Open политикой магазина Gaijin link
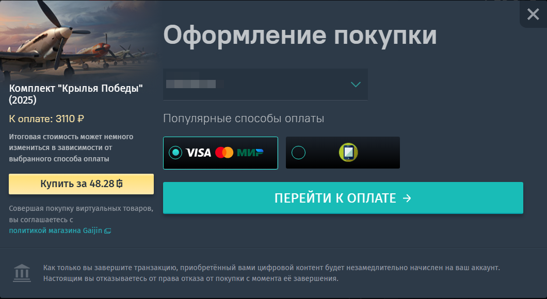The height and width of the screenshot is (299, 547). coord(56,231)
